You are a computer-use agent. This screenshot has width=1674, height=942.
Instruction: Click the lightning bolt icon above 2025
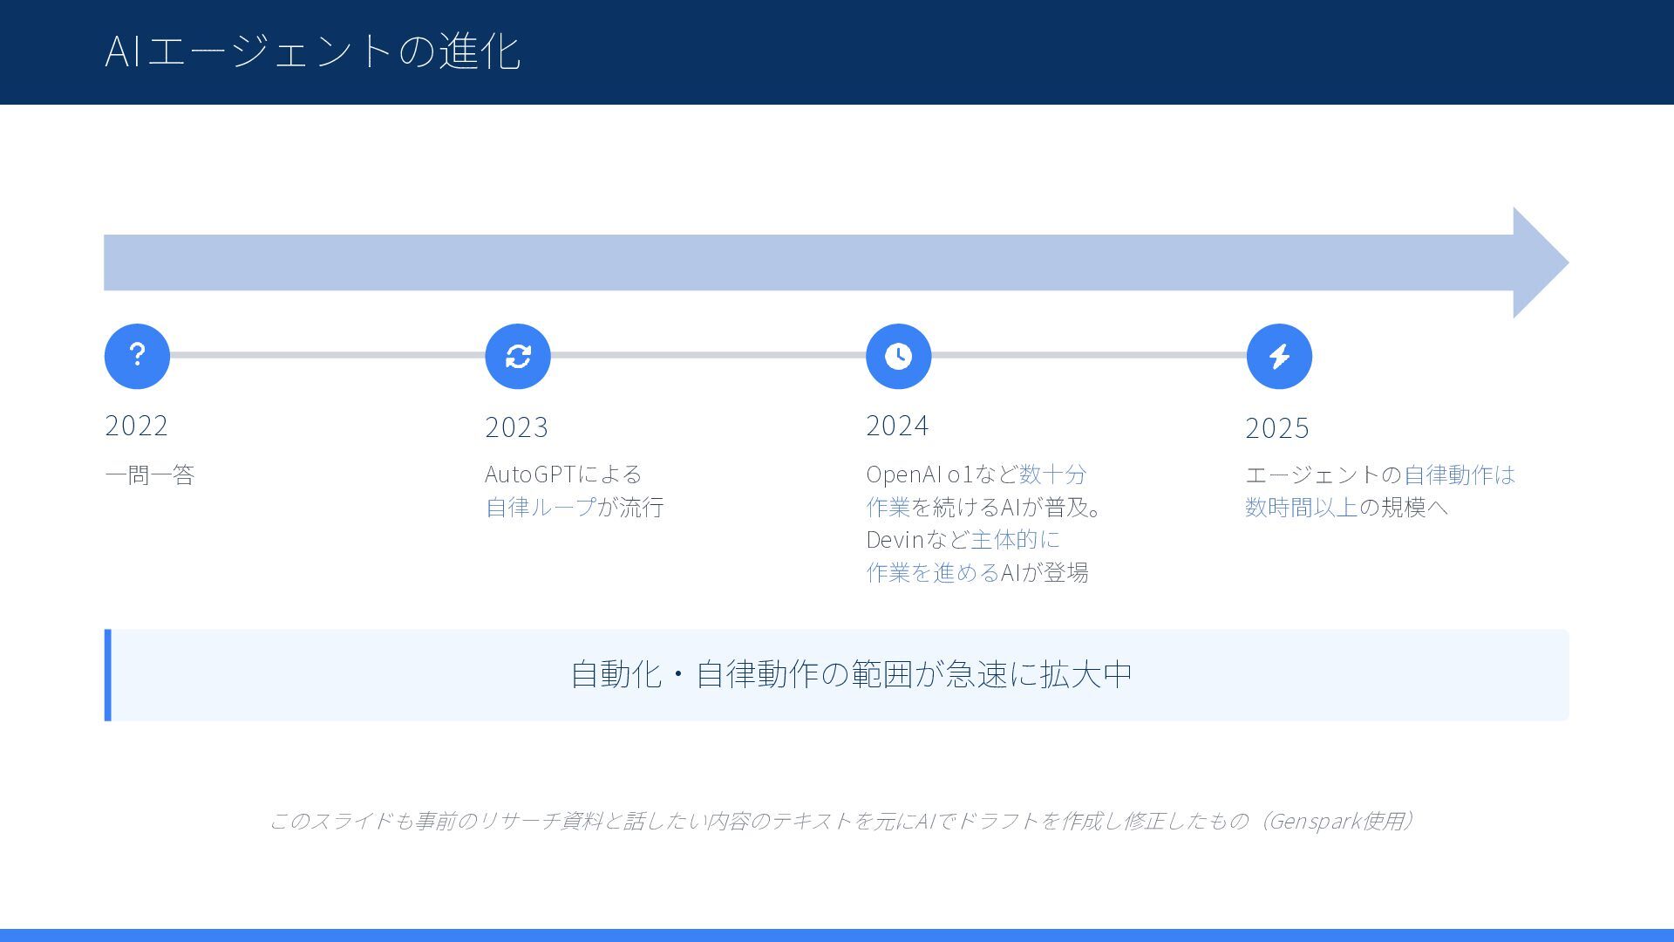click(1279, 356)
